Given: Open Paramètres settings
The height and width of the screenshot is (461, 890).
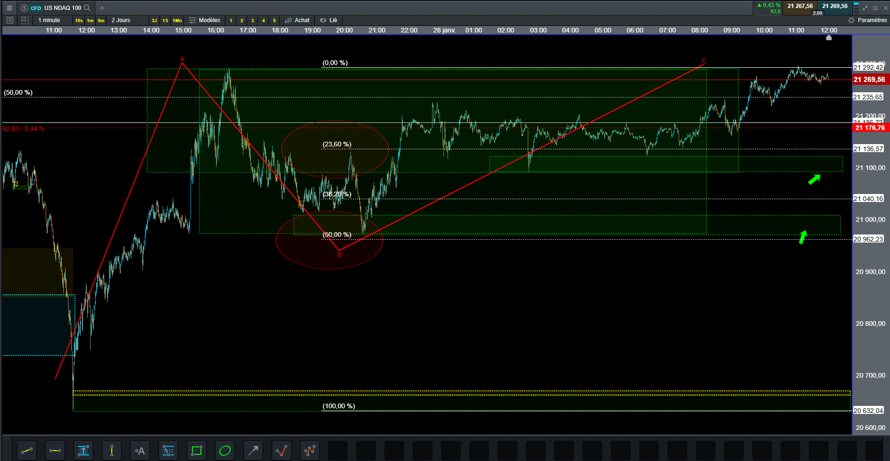Looking at the screenshot, I should (x=867, y=20).
